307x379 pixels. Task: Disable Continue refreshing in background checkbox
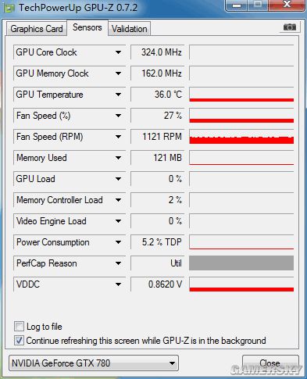pos(19,341)
